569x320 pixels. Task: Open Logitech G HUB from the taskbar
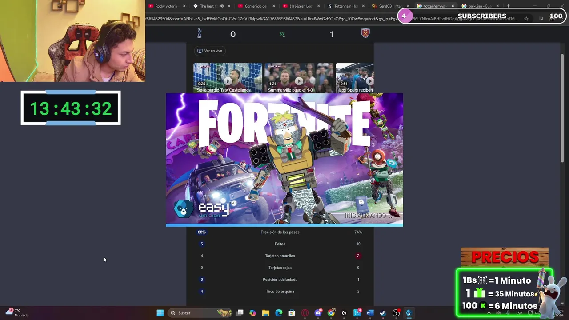pyautogui.click(x=344, y=313)
